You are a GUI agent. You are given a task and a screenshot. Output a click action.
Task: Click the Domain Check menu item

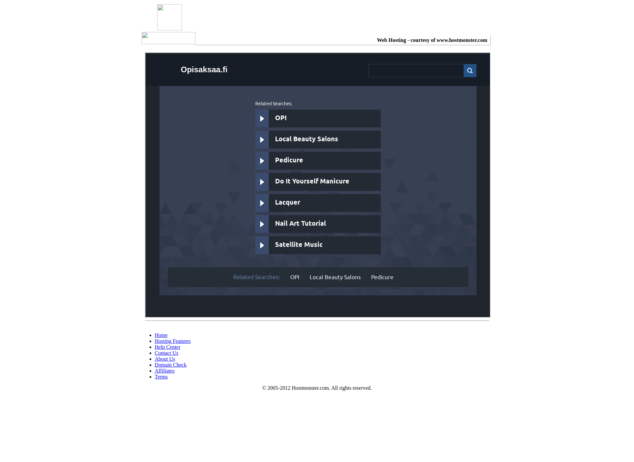click(x=170, y=365)
